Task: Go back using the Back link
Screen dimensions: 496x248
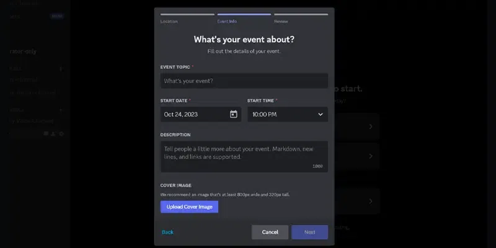Action: click(167, 232)
